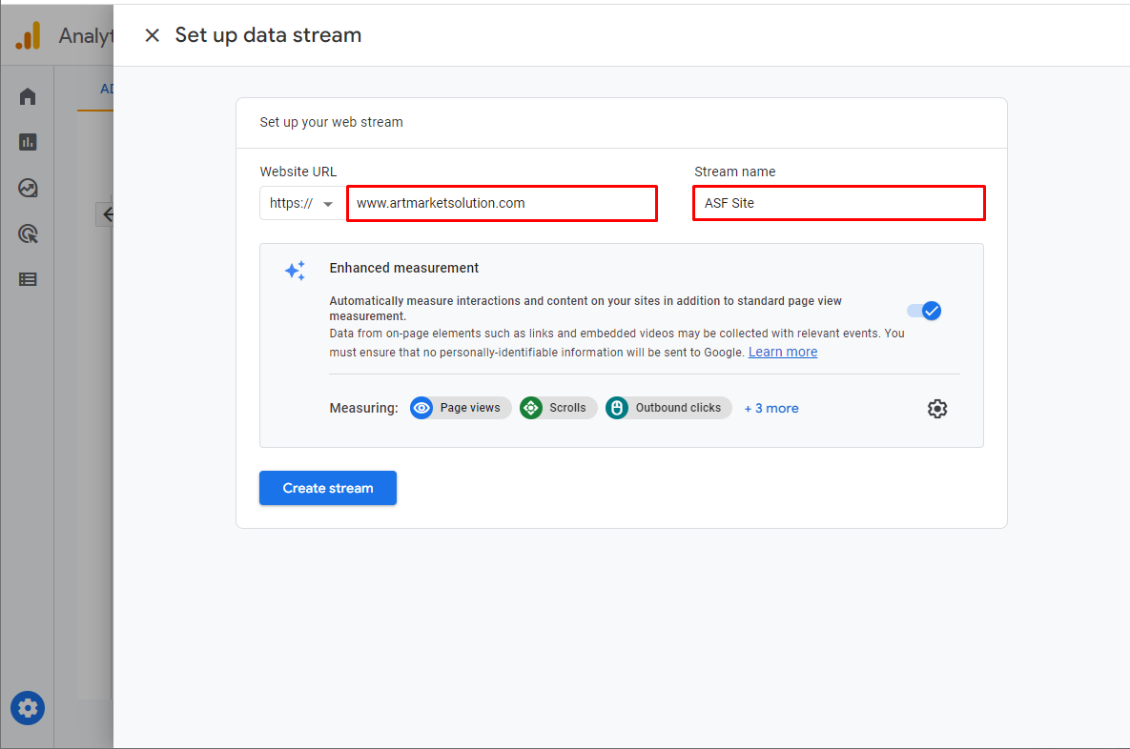The width and height of the screenshot is (1130, 749).
Task: Click the 'Stream name' label
Action: click(x=735, y=172)
